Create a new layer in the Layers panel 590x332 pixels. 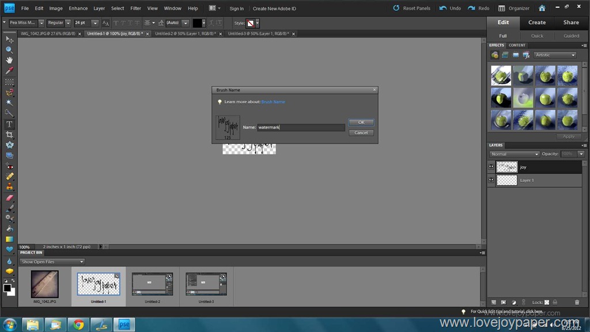coord(494,302)
